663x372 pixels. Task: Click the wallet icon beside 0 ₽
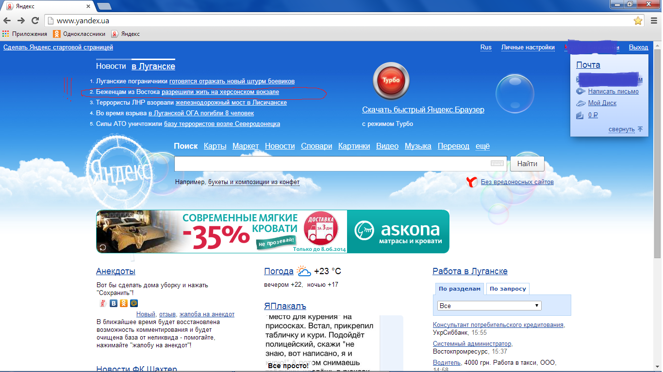580,115
